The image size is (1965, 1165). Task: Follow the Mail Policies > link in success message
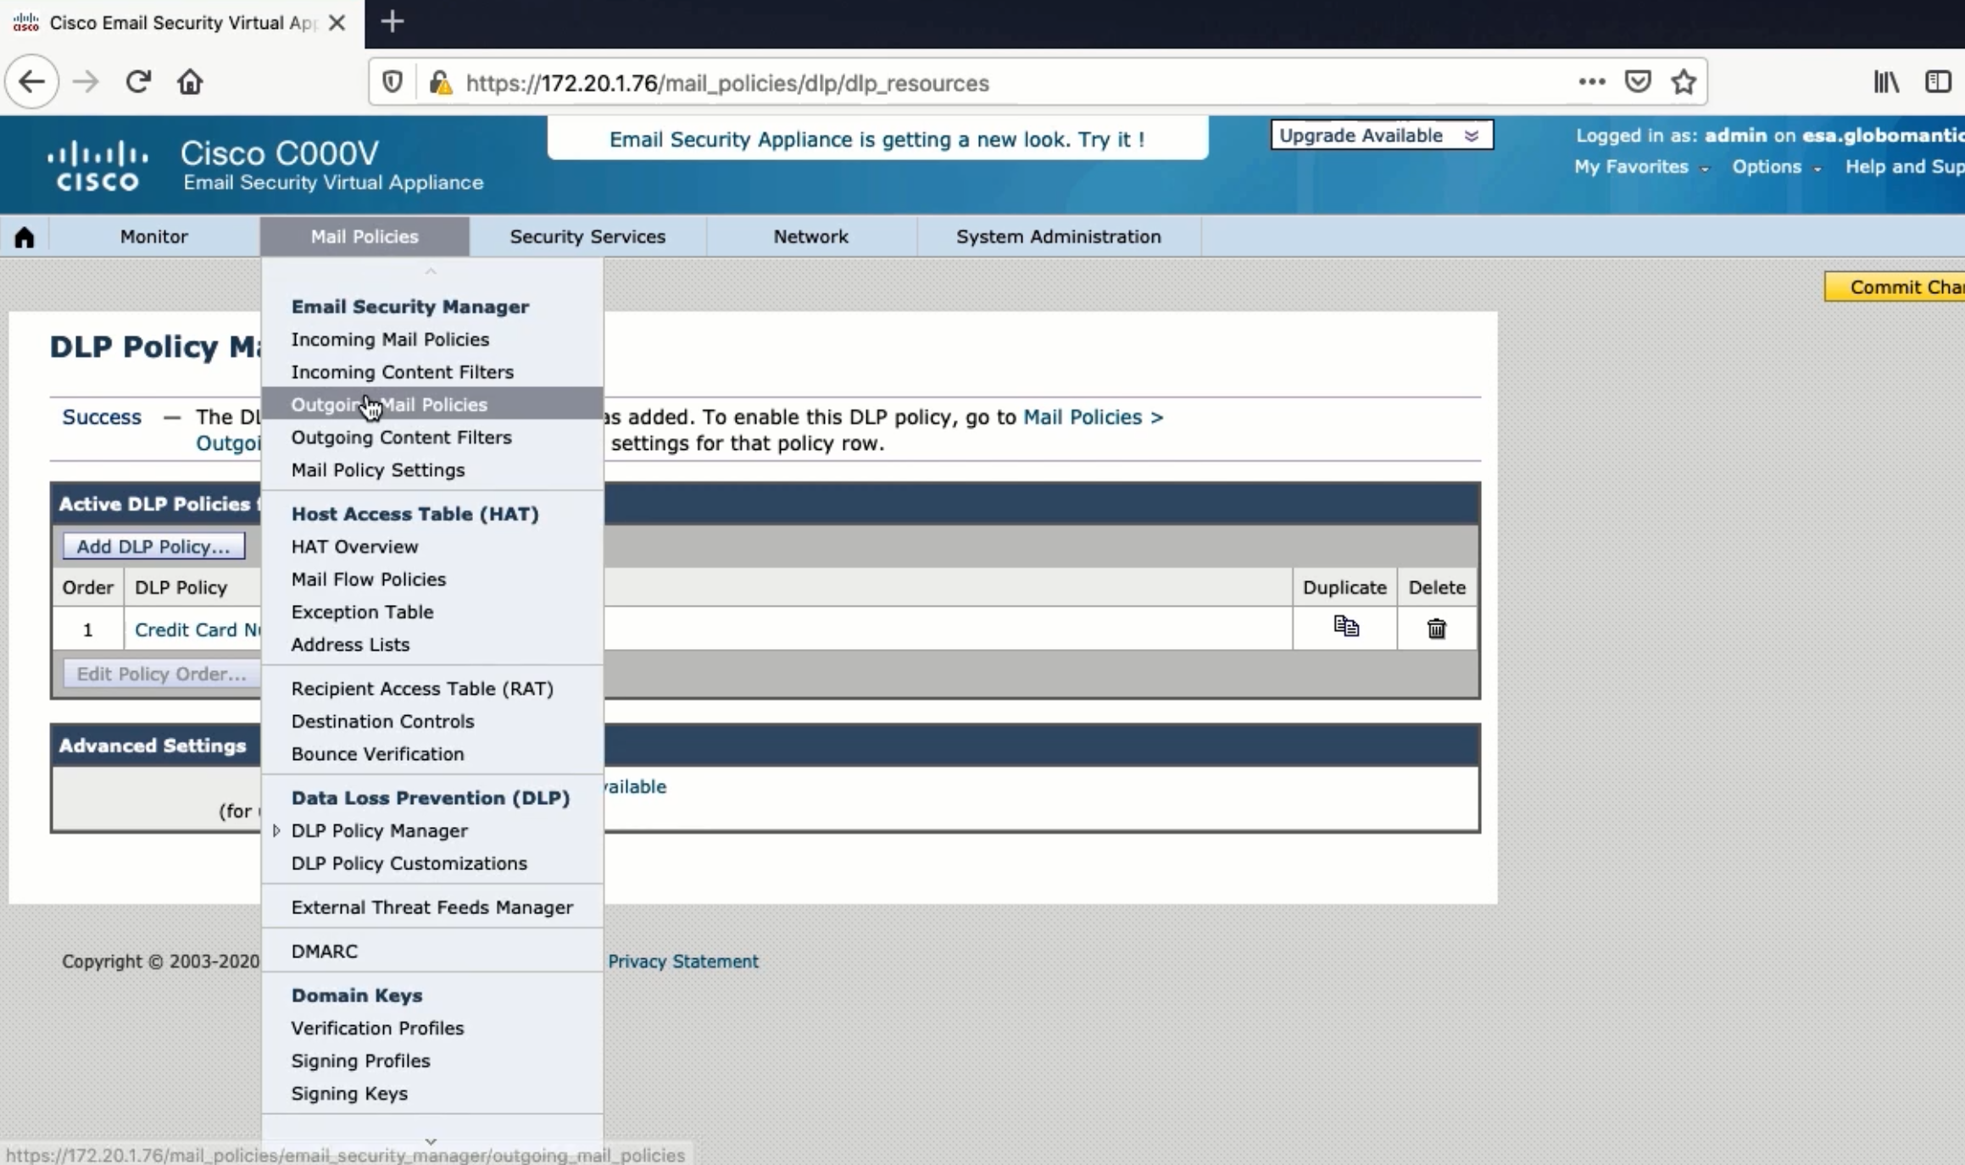[x=1093, y=417]
